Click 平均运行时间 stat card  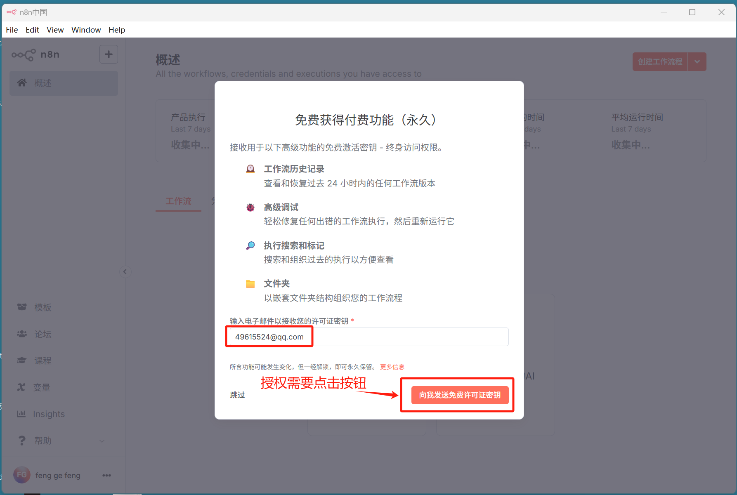click(x=651, y=131)
